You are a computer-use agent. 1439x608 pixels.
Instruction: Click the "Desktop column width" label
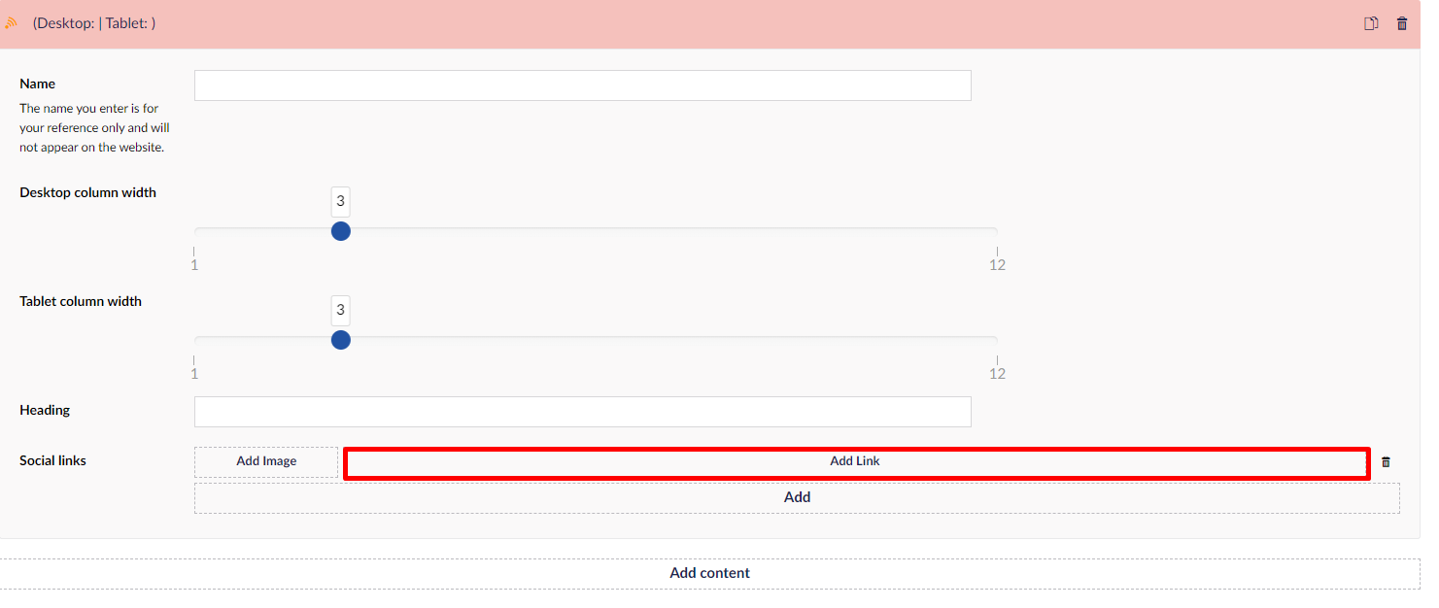click(87, 192)
